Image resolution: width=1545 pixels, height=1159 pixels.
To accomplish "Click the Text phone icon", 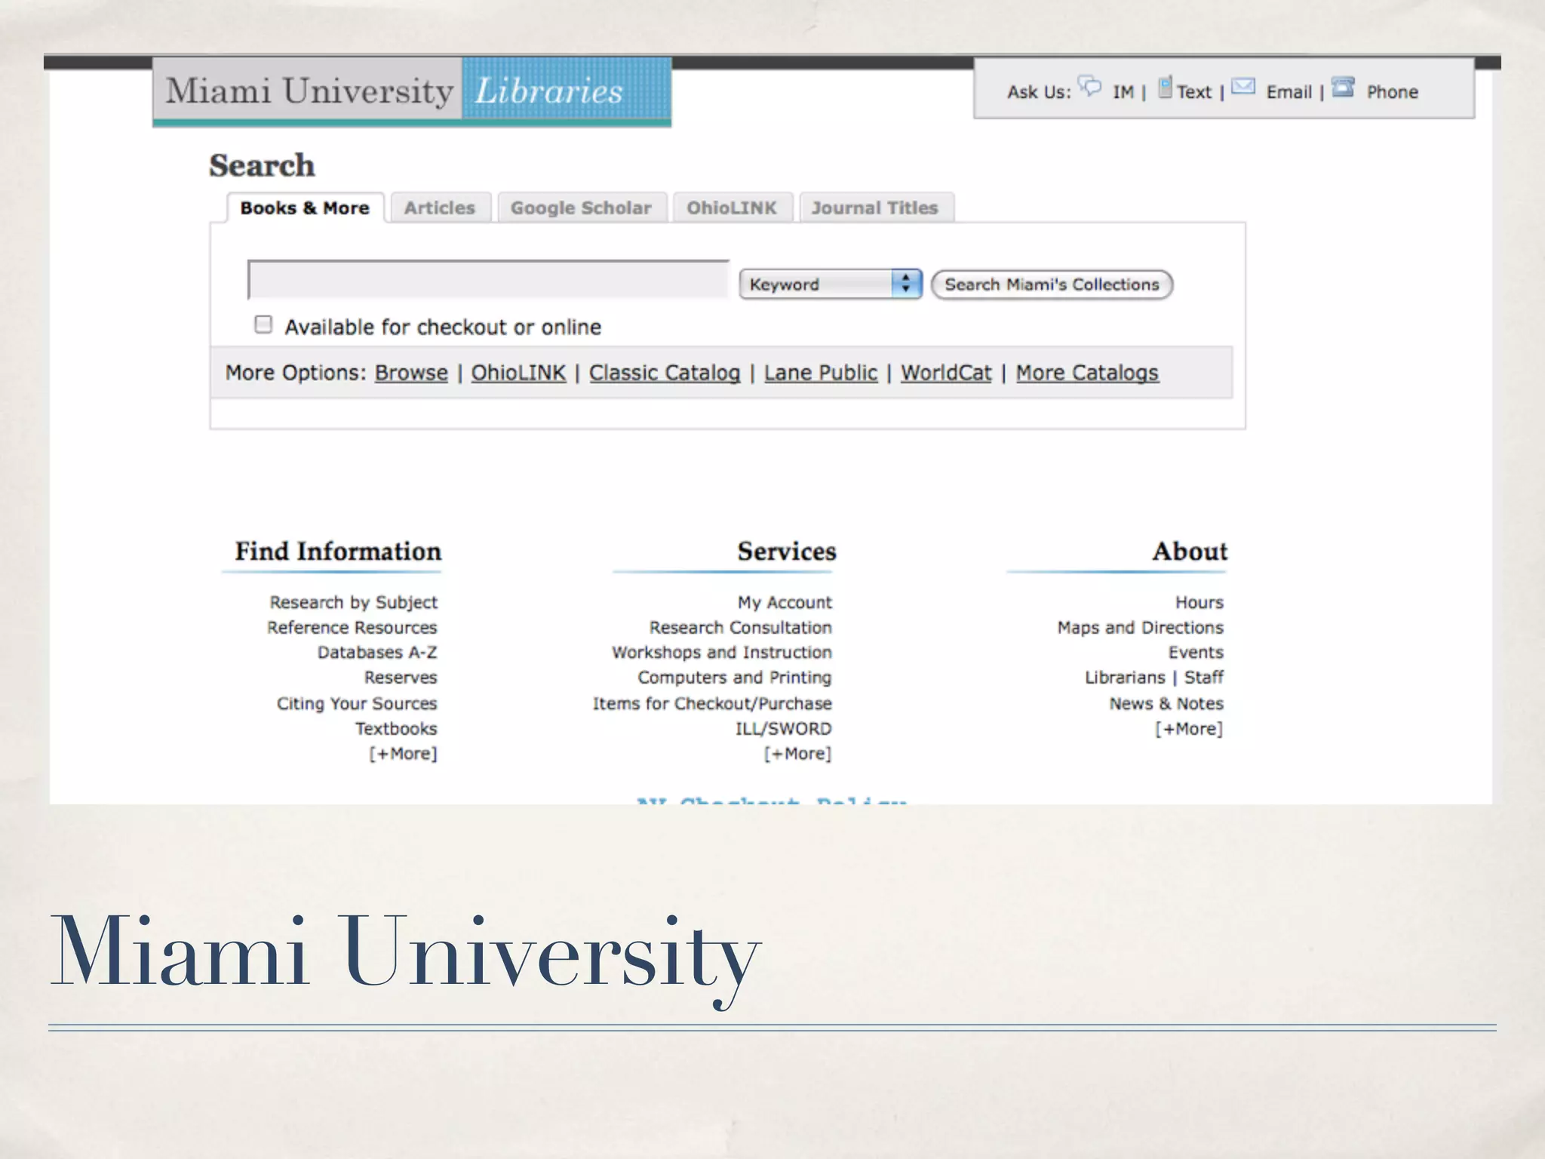I will tap(1166, 87).
